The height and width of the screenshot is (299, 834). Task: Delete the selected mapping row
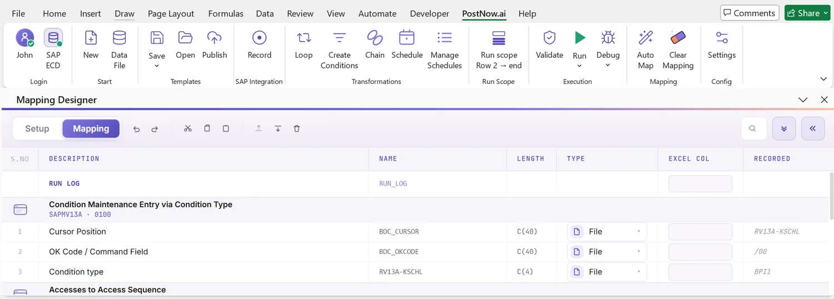click(x=297, y=128)
